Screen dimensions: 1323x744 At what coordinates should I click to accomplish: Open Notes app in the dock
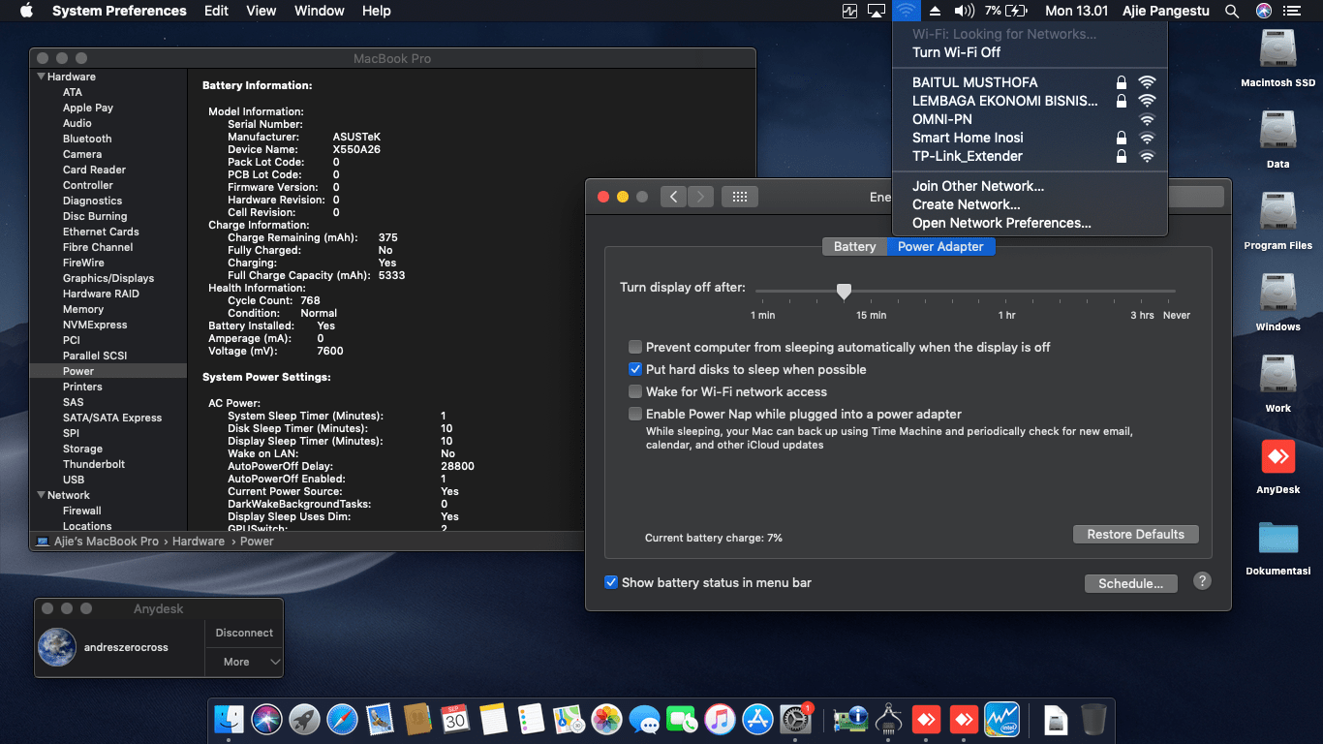click(493, 719)
